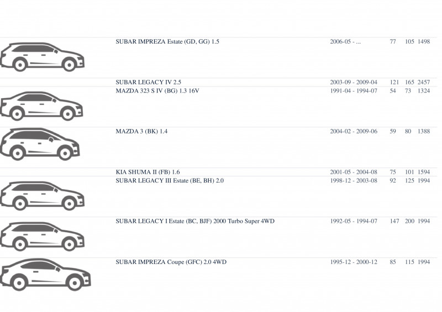442x312 pixels.
Task: Open SUBAR IMPREZA Estate (GD, GG) 1.5 entry
Action: click(x=167, y=42)
